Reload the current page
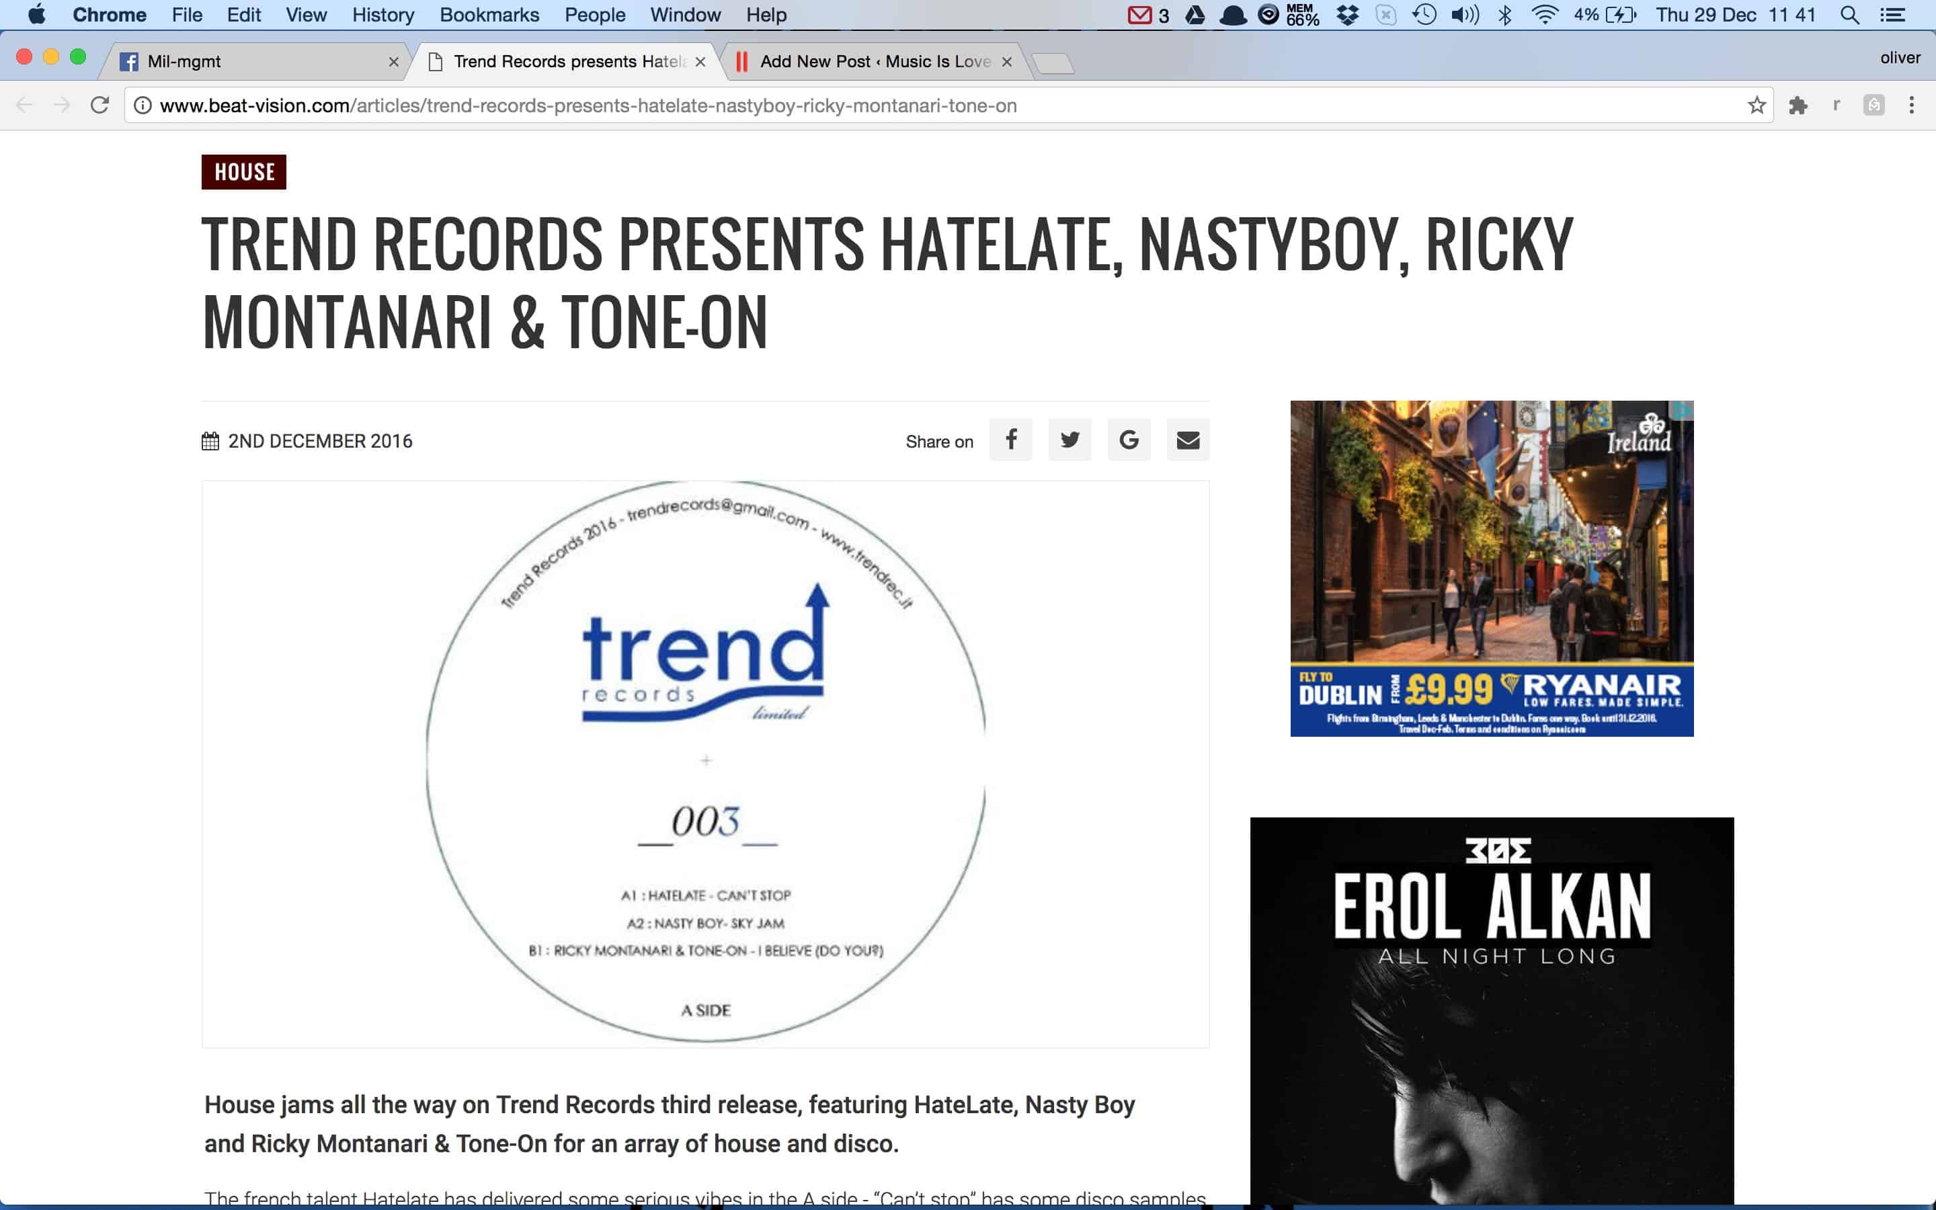The width and height of the screenshot is (1936, 1210). (x=100, y=105)
